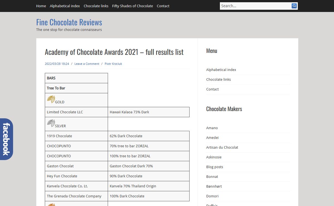Select the Gaston Chocolat maker cell
The width and height of the screenshot is (334, 206).
point(76,166)
